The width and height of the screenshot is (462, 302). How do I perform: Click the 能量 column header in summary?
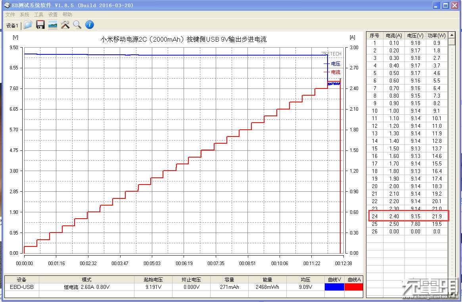pyautogui.click(x=267, y=280)
